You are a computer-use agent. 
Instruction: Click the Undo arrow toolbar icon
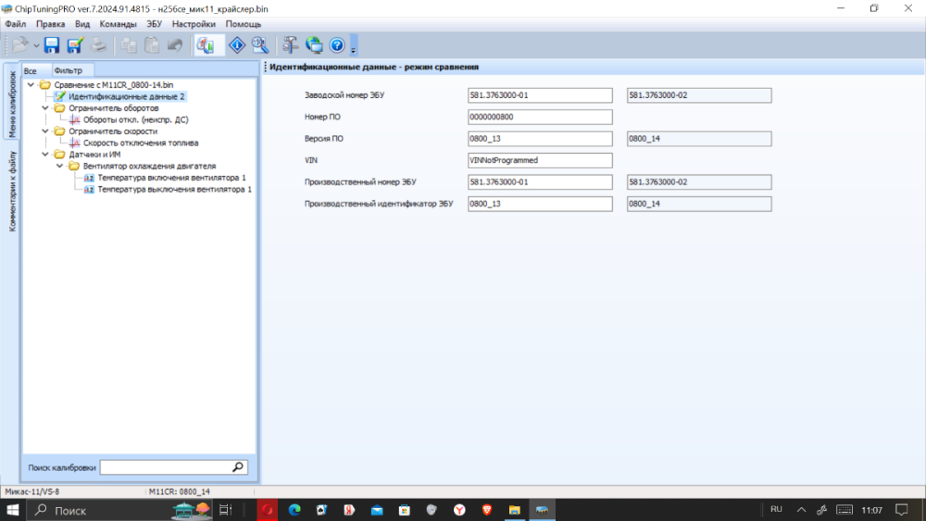[175, 44]
